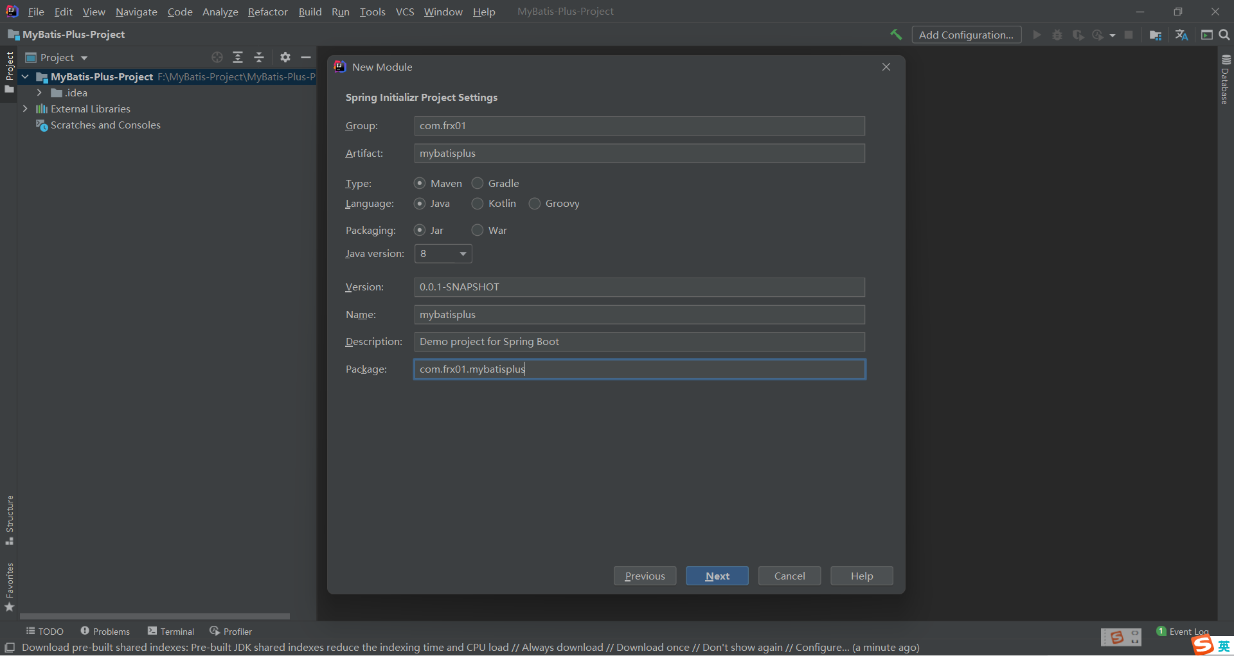This screenshot has height=656, width=1234.
Task: Open the Refactor menu
Action: coord(268,12)
